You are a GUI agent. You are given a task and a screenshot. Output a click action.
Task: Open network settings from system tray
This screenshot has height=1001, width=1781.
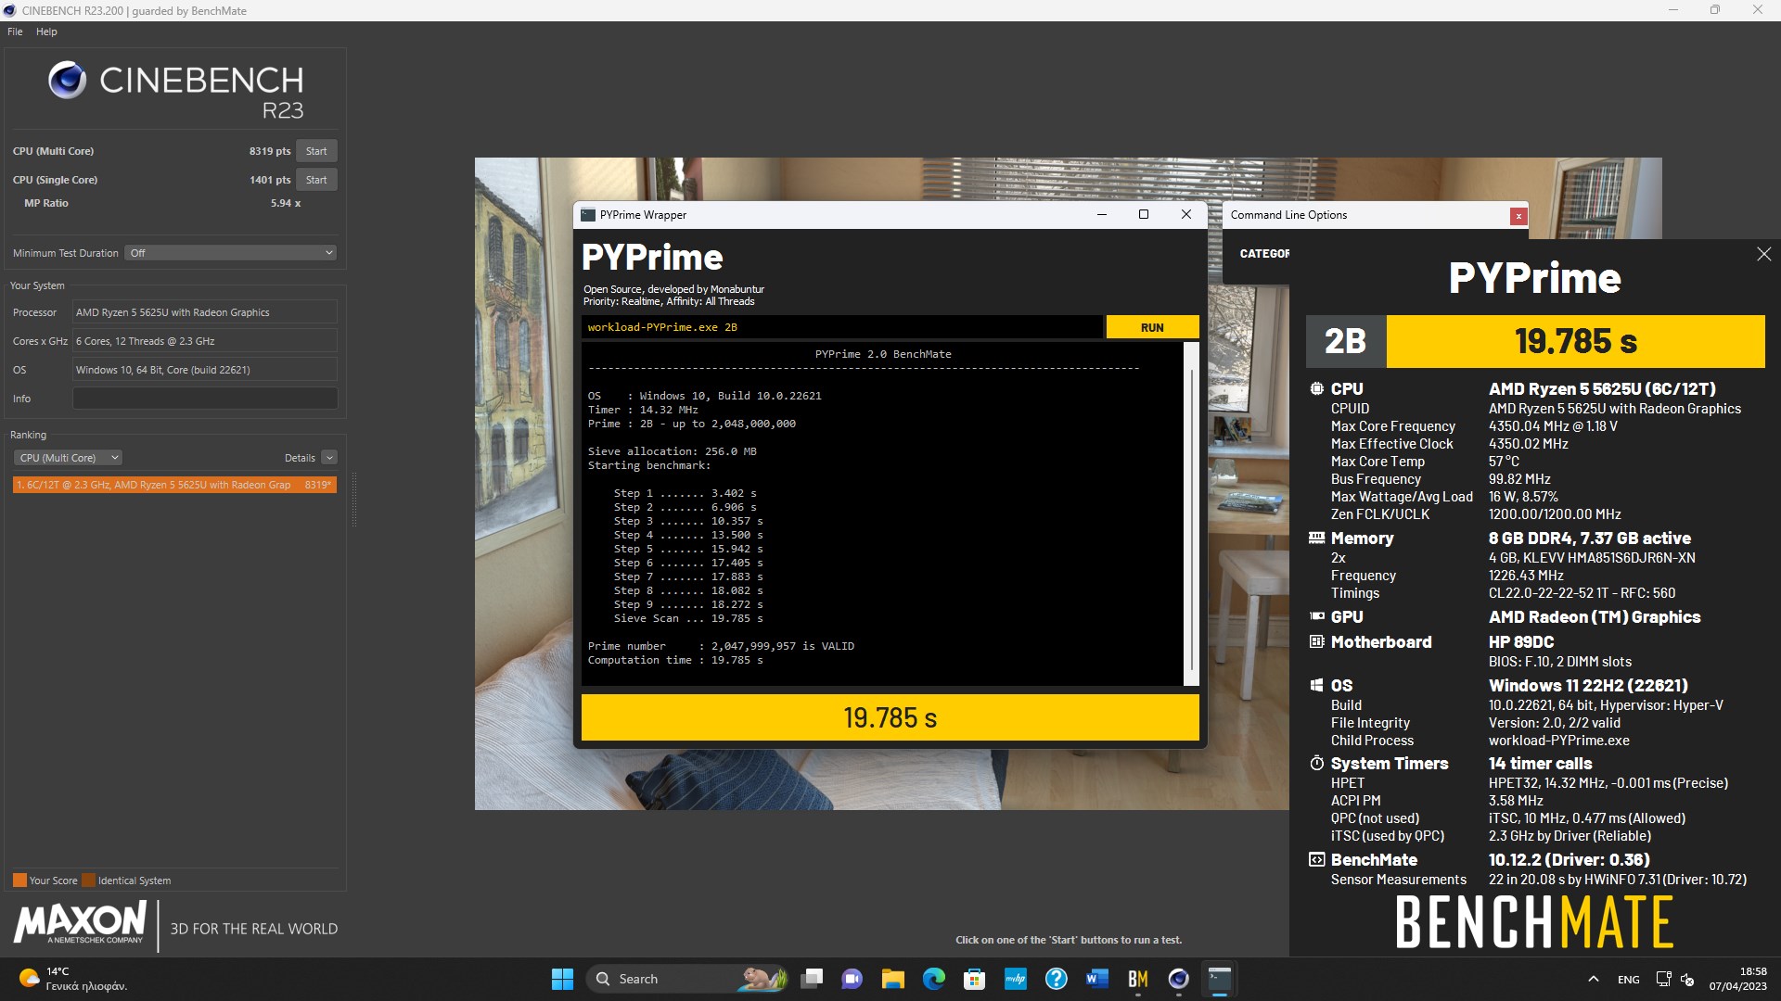click(1663, 979)
